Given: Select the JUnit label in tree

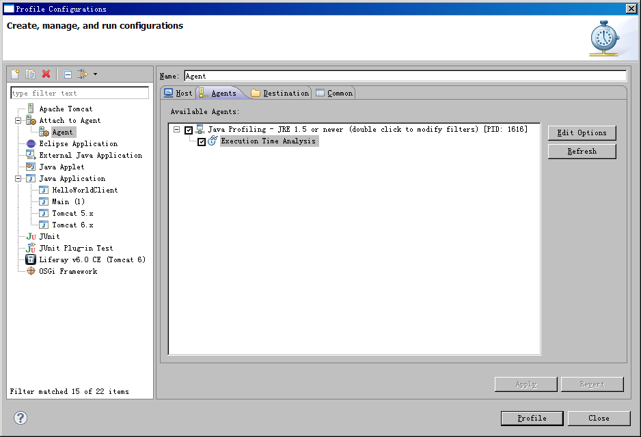Looking at the screenshot, I should [x=49, y=236].
